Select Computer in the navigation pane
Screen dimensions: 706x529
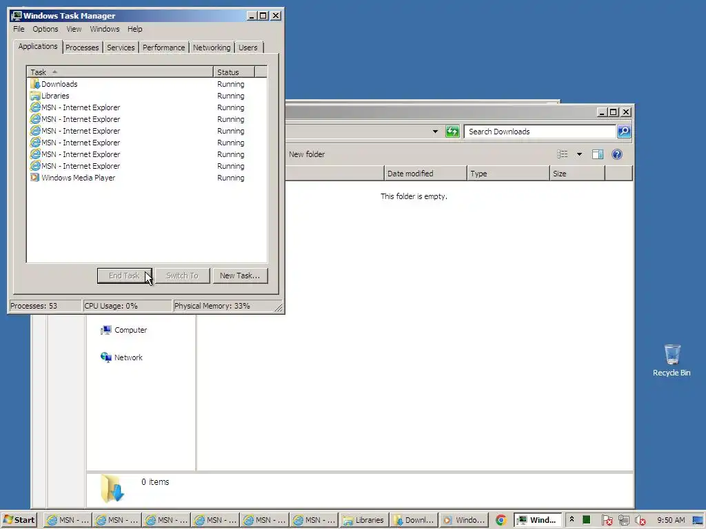click(130, 330)
